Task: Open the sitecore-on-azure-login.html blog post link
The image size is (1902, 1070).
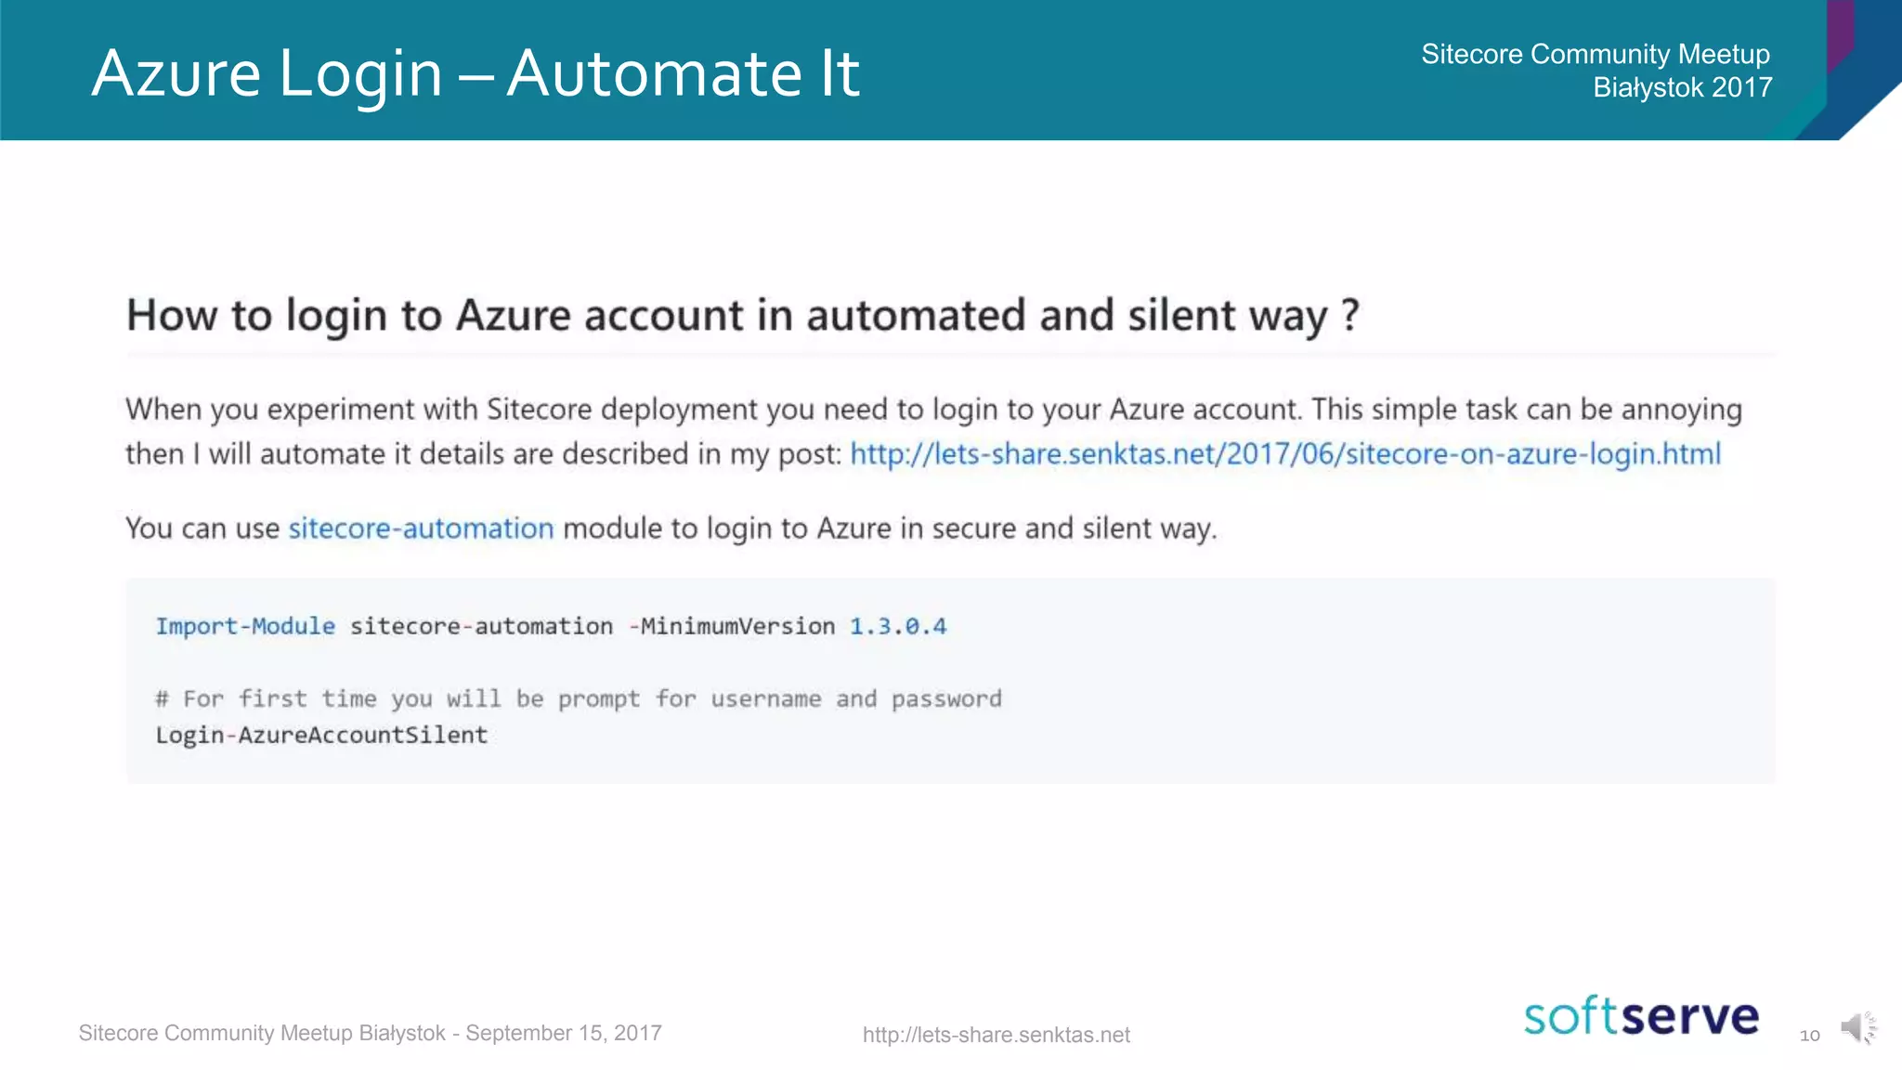Action: (x=1285, y=454)
